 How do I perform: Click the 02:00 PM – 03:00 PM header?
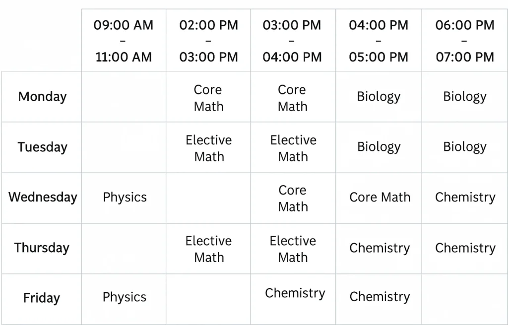point(208,40)
